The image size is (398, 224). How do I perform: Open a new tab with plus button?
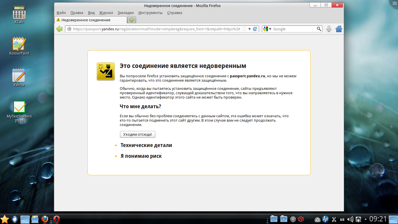(x=132, y=20)
